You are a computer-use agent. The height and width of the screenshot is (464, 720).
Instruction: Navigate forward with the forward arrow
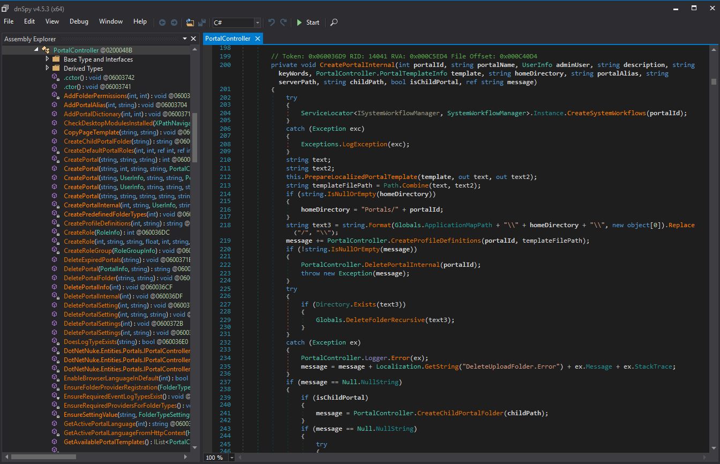click(174, 23)
